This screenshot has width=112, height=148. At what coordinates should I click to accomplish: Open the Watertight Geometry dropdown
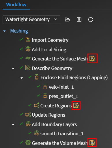point(31,20)
